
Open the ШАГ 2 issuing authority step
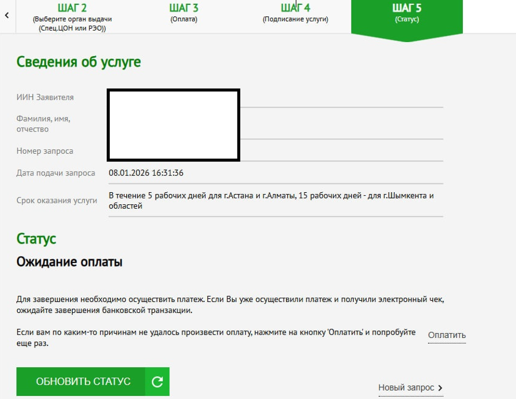click(73, 16)
